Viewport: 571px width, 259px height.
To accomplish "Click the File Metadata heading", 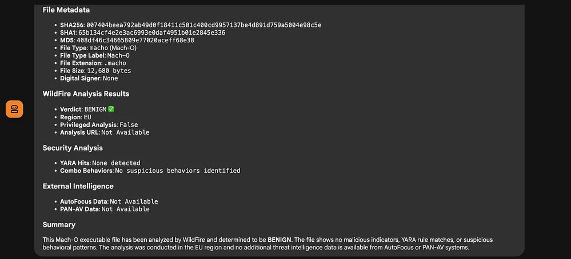I will (66, 10).
